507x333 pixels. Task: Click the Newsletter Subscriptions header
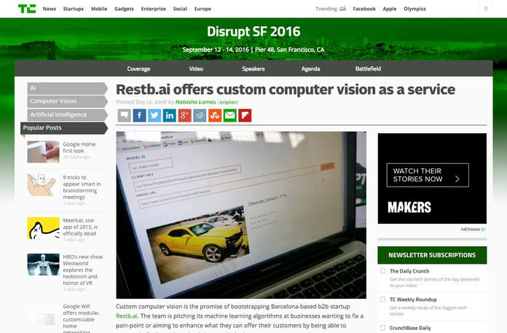pos(432,255)
